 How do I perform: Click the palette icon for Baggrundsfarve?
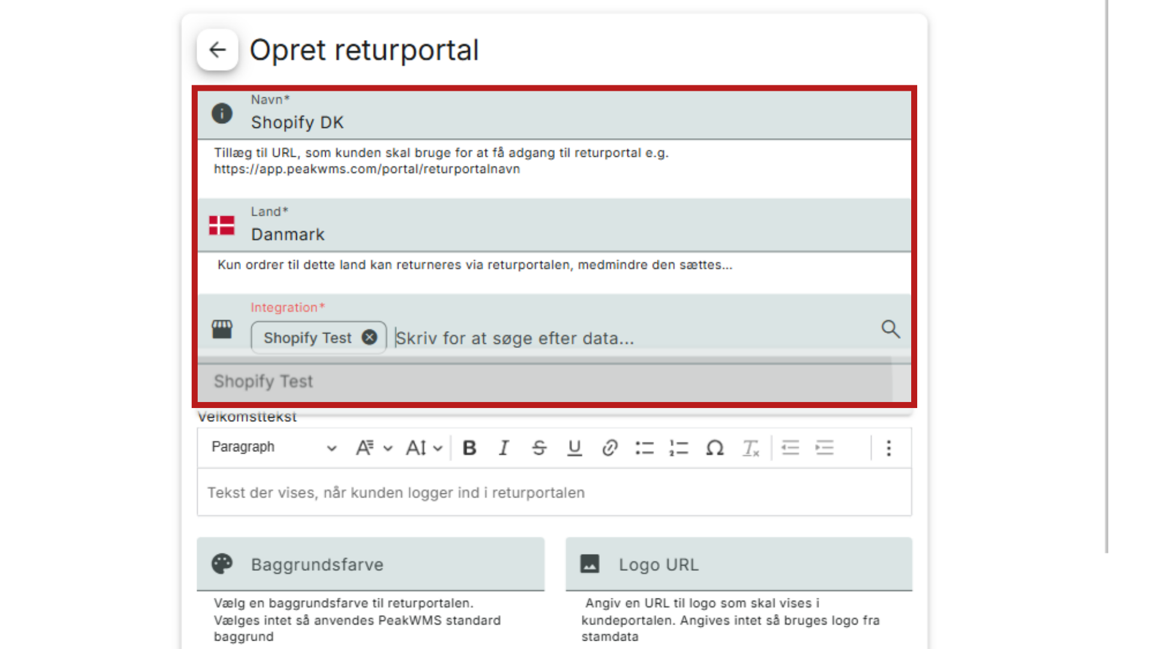click(222, 564)
